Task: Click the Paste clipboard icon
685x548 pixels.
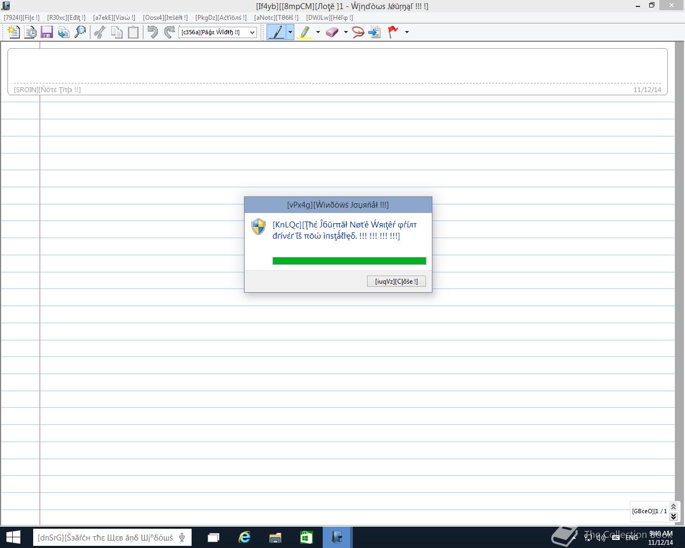Action: tap(133, 32)
